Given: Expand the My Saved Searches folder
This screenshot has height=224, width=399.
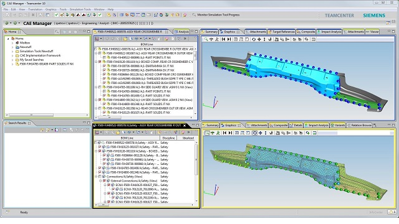Looking at the screenshot, I should tap(12, 60).
